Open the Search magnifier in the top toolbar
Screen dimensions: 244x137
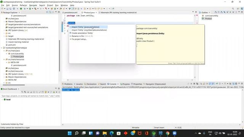pos(233,9)
